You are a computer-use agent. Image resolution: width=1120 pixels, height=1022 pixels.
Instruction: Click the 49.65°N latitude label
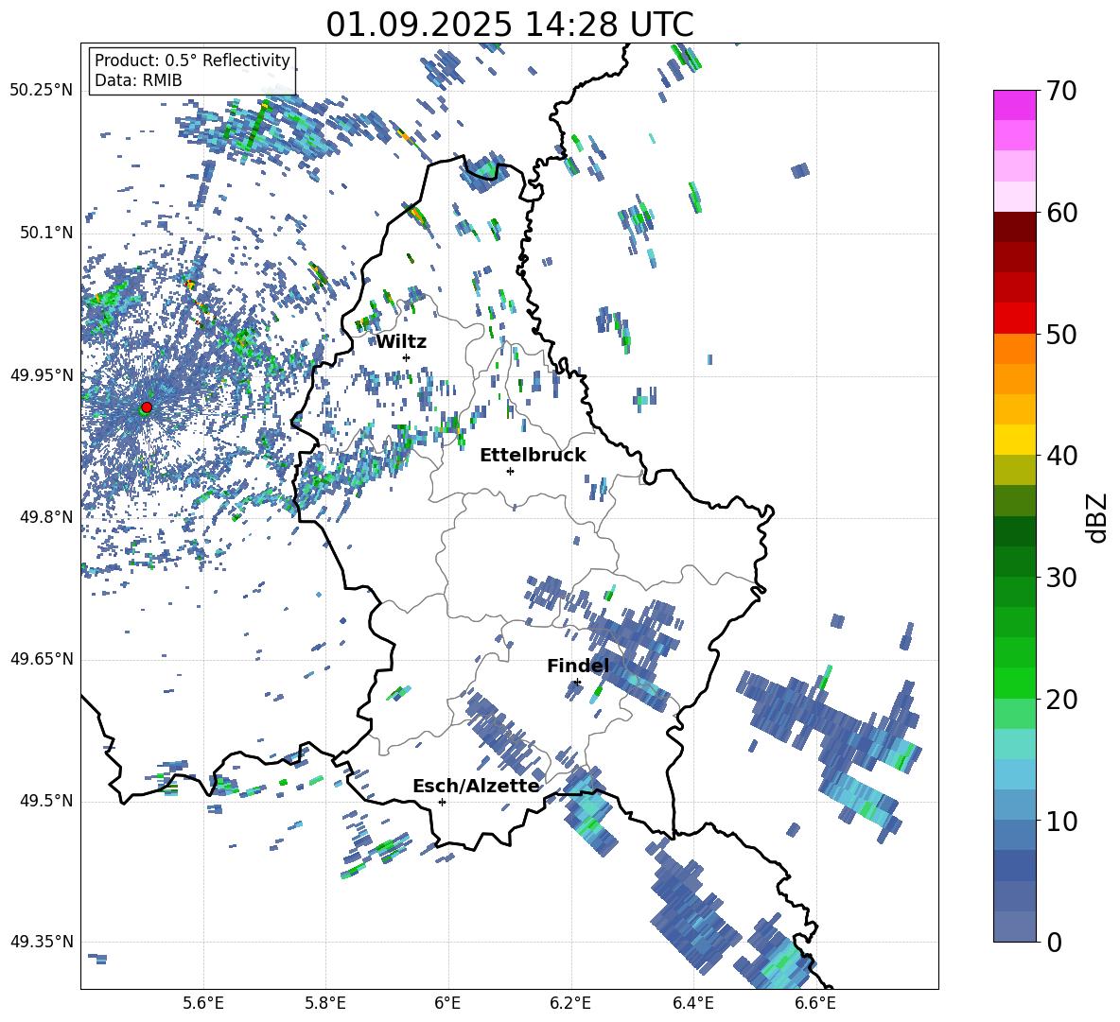coord(42,658)
